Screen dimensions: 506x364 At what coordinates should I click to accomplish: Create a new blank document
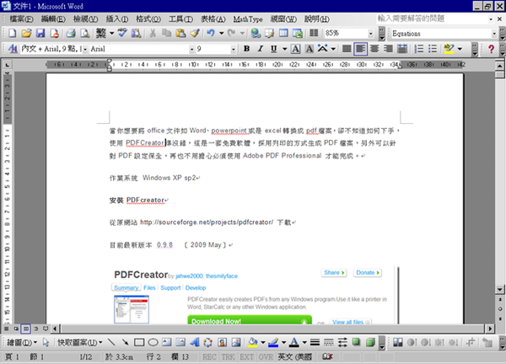pyautogui.click(x=13, y=33)
